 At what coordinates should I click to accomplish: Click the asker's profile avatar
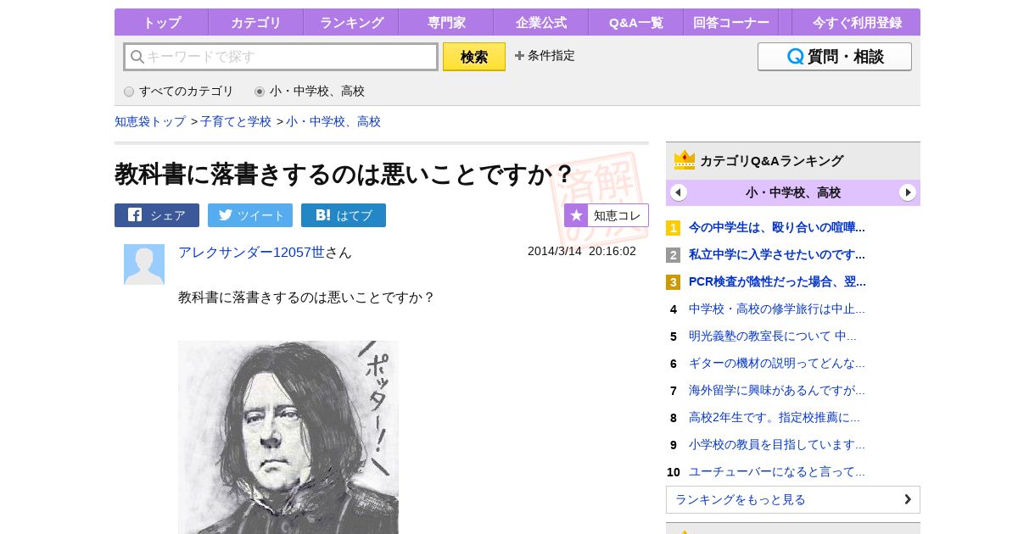tap(144, 264)
